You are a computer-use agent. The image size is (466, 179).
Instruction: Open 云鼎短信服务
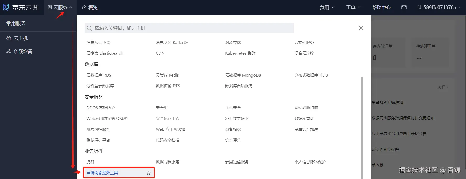tap(237, 162)
